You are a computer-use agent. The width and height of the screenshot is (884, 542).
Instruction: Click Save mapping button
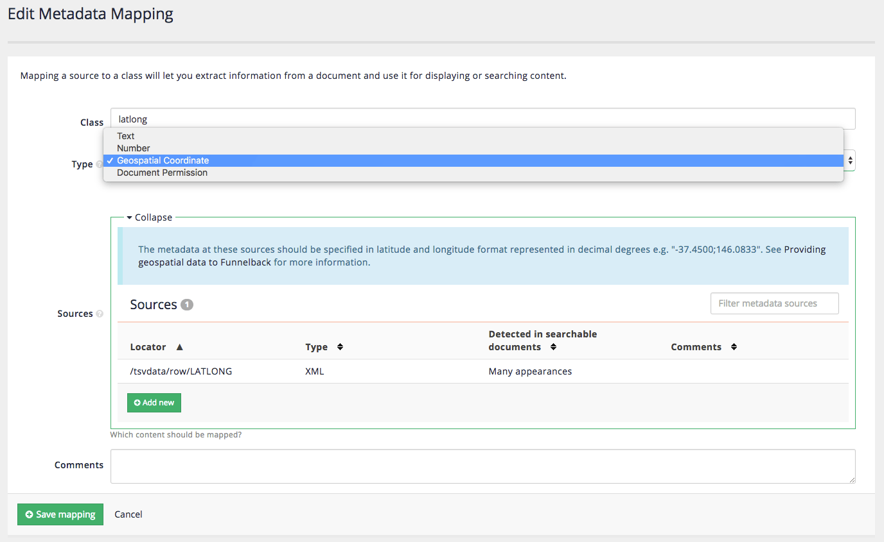tap(60, 514)
